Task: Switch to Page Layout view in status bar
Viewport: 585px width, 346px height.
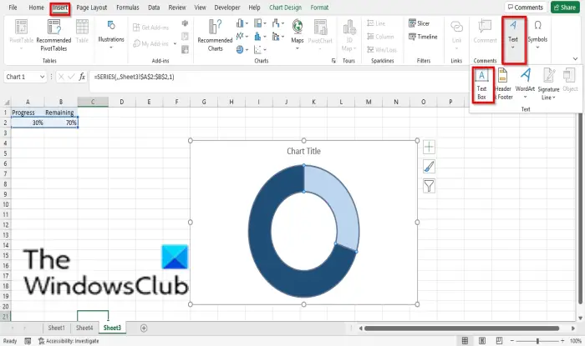Action: (x=482, y=340)
